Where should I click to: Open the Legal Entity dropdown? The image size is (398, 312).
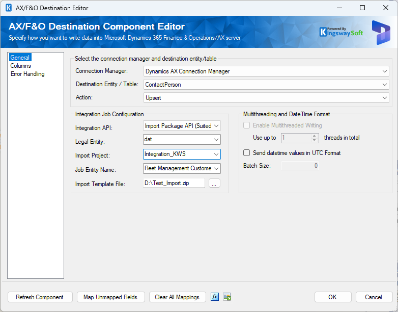(182, 139)
